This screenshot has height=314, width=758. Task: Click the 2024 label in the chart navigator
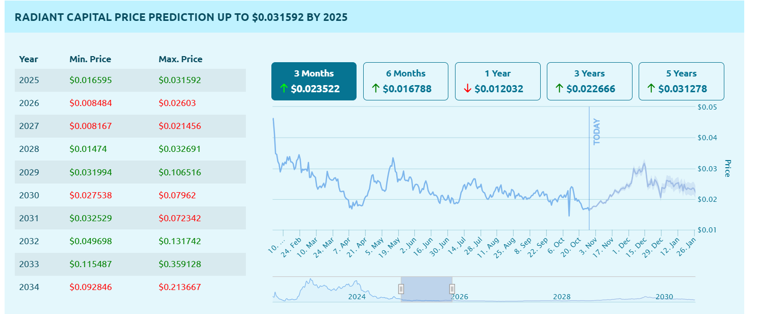(357, 297)
